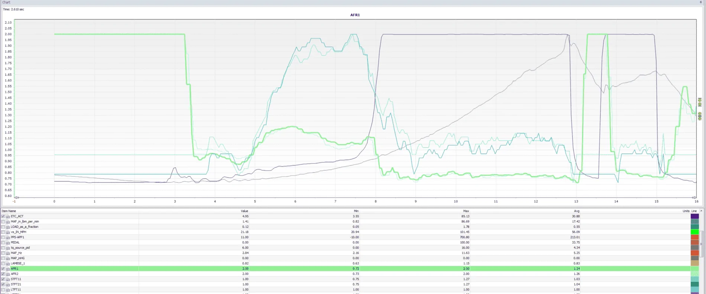Open the bright green swatch for vs_IN_MPH

[x=694, y=232]
